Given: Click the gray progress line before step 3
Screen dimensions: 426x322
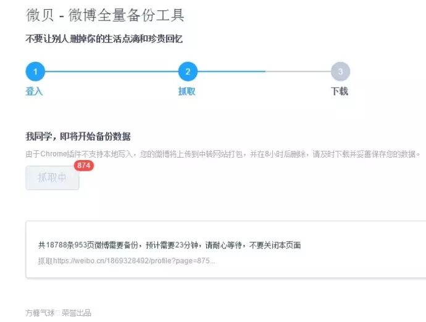Looking at the screenshot, I should [298, 72].
